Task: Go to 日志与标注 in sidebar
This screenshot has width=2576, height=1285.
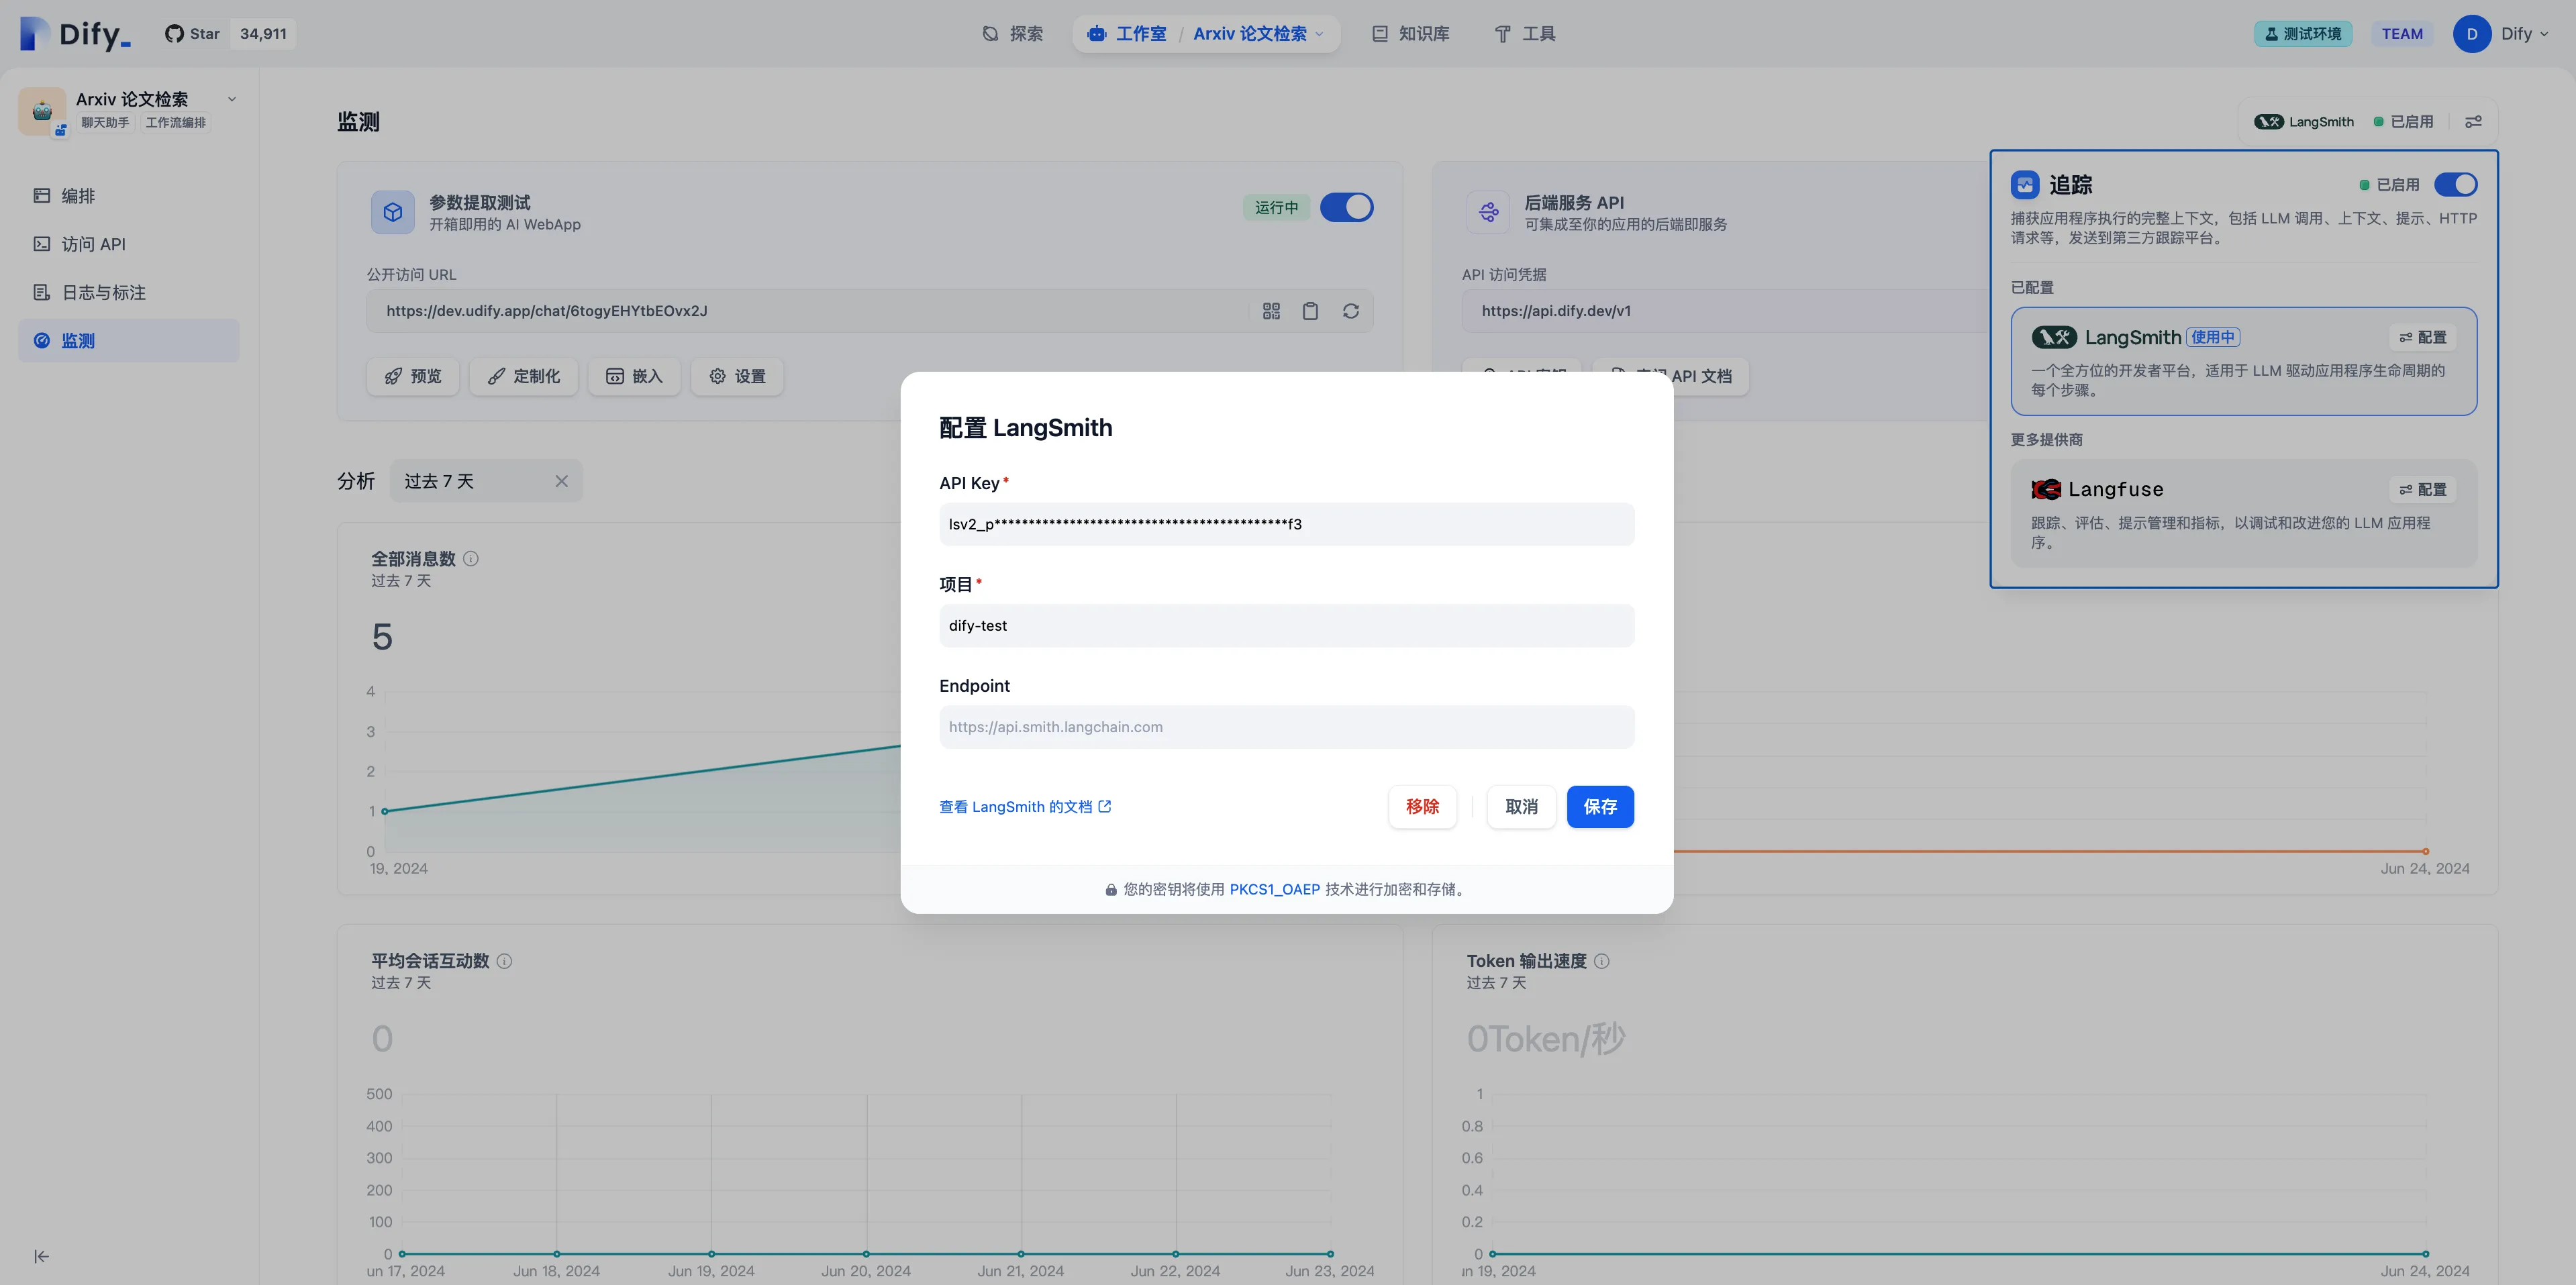Action: pos(104,293)
